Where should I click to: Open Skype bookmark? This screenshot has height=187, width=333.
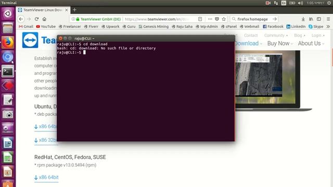[316, 26]
